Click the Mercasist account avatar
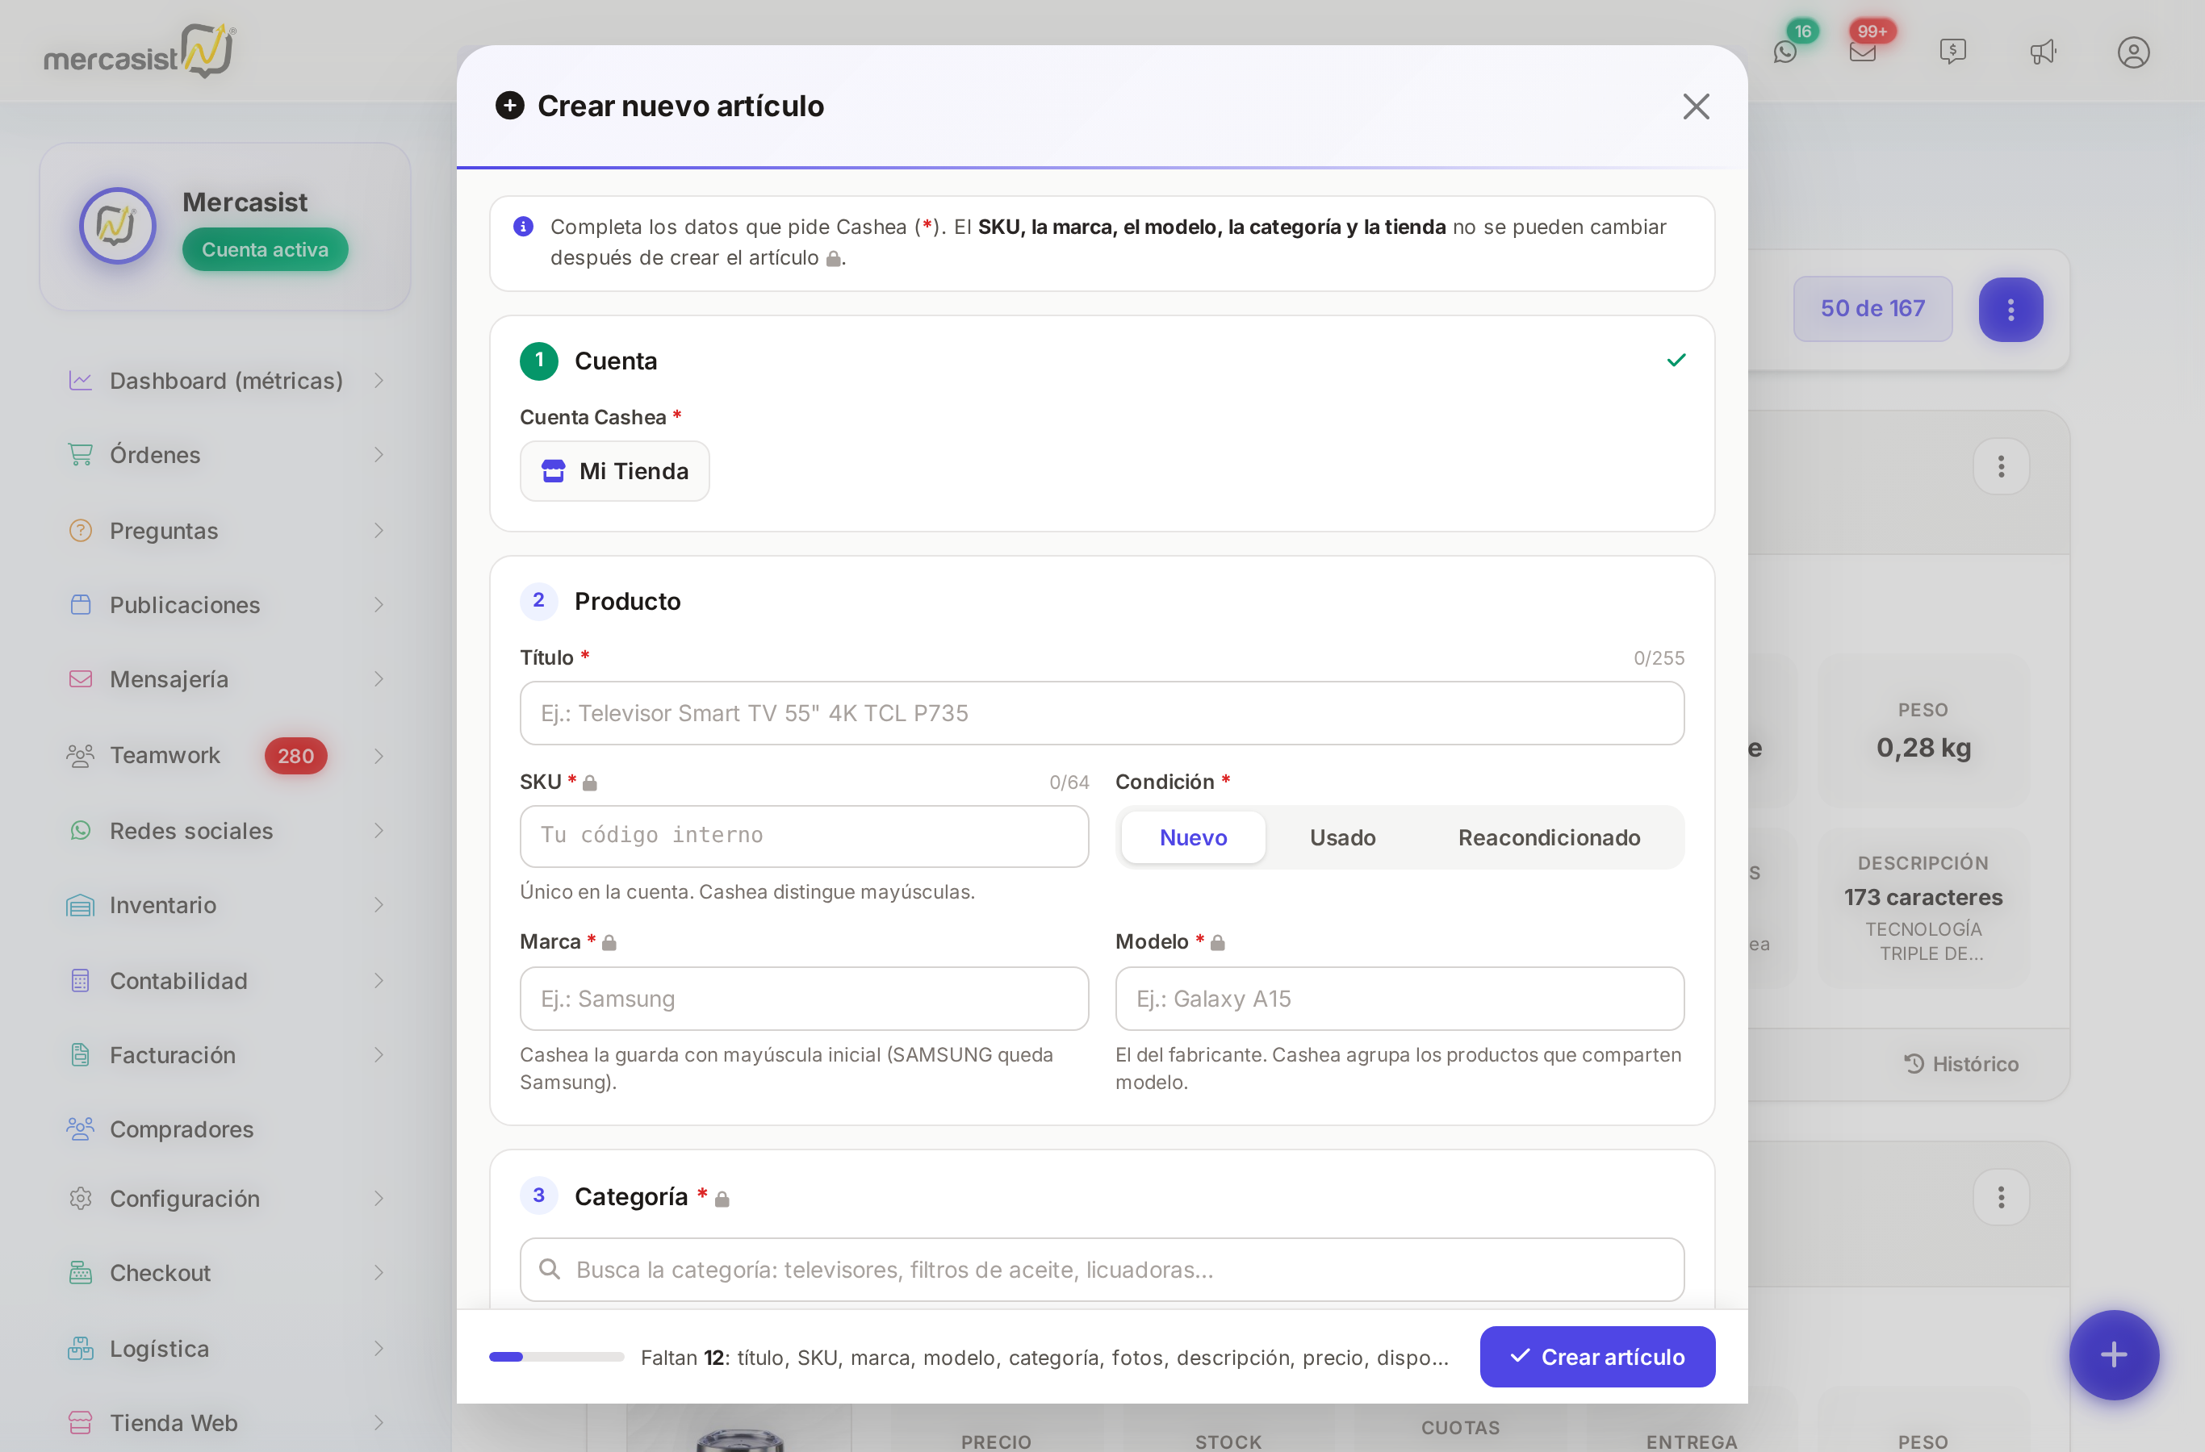The image size is (2205, 1452). coord(118,226)
